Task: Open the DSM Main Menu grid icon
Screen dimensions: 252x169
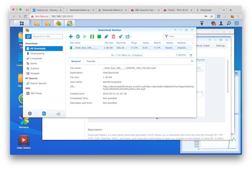Action: [22, 23]
